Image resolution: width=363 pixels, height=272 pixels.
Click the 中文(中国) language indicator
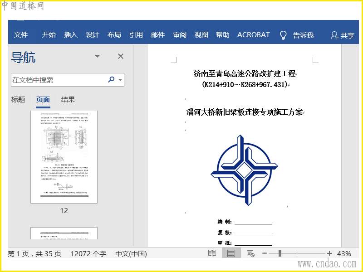[131, 254]
